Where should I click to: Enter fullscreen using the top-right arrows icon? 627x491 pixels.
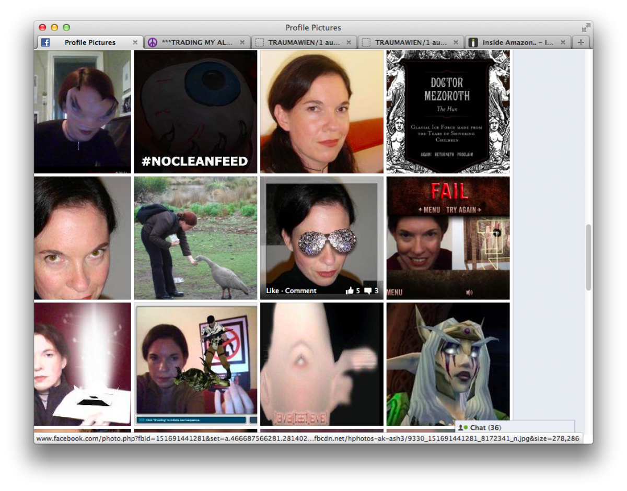(586, 28)
